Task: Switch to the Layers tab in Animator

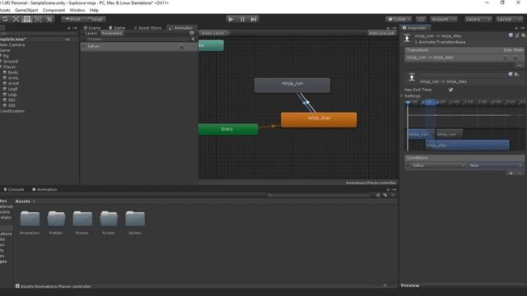Action: [91, 33]
